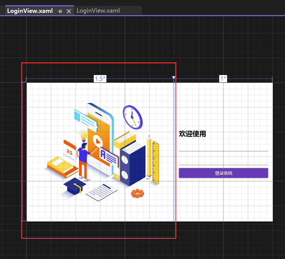Pin the LoginView.xaml tab

pyautogui.click(x=60, y=11)
